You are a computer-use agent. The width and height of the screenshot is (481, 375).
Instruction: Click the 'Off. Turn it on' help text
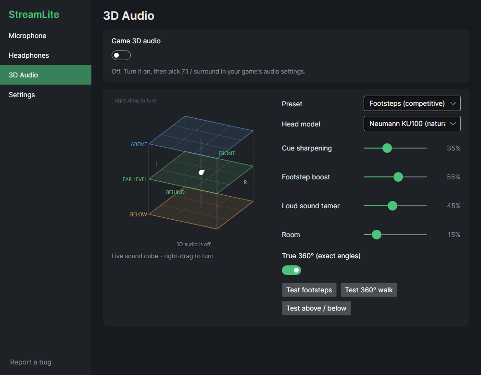point(208,72)
